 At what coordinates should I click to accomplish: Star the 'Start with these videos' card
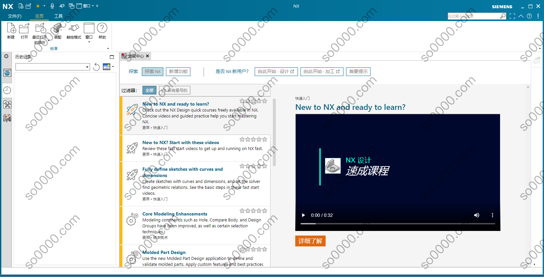(x=253, y=139)
